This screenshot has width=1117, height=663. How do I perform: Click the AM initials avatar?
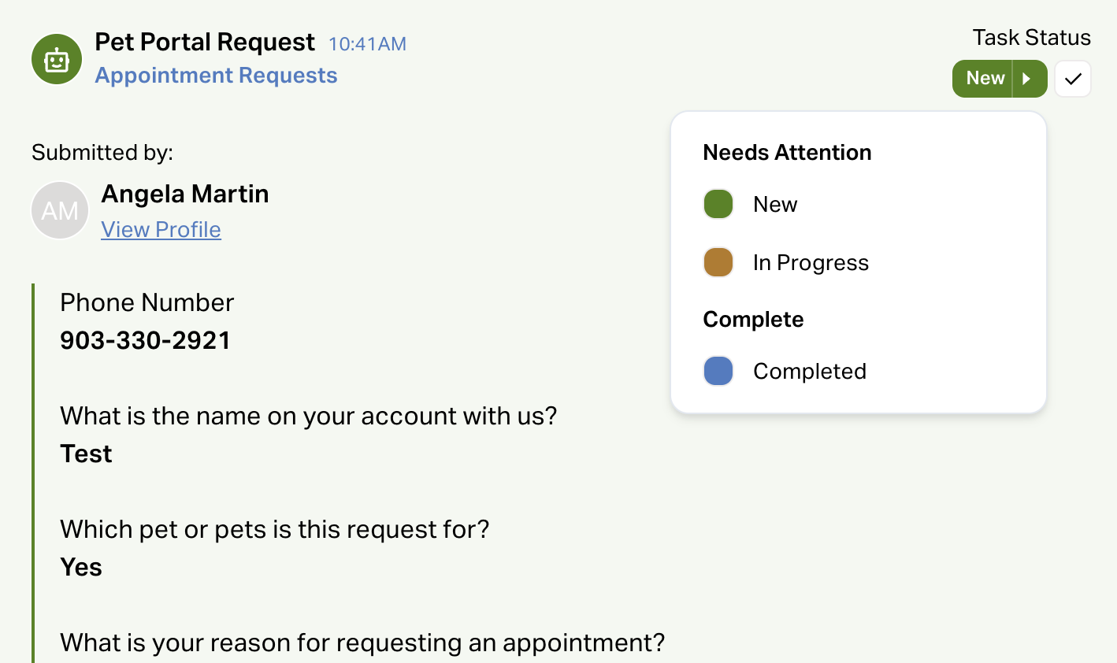click(x=60, y=210)
